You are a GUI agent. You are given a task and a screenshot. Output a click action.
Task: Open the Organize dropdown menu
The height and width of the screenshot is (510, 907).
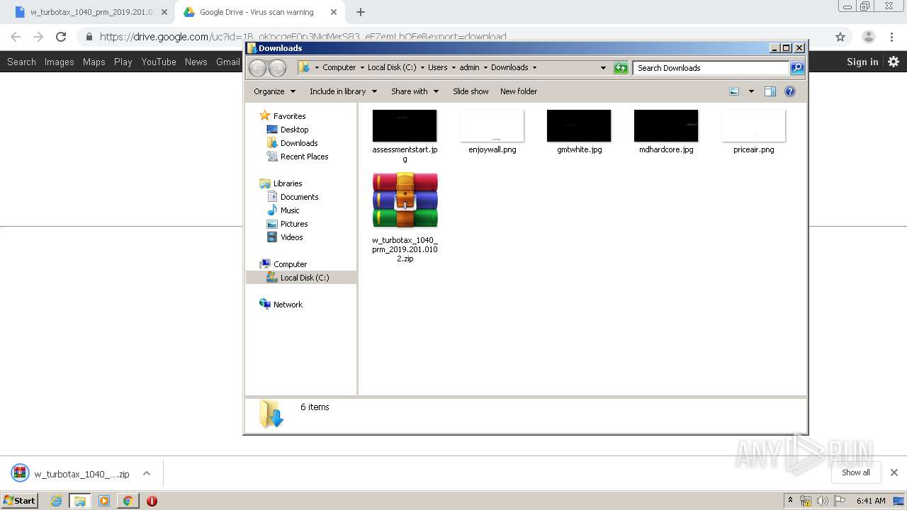(x=274, y=91)
